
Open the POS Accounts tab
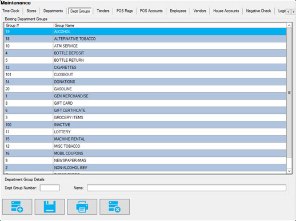tap(151, 11)
